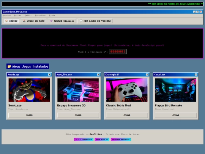205x154 pixels.
Task: Click the 'Tipo: Estrategia.dll' label
Action: pos(118,109)
